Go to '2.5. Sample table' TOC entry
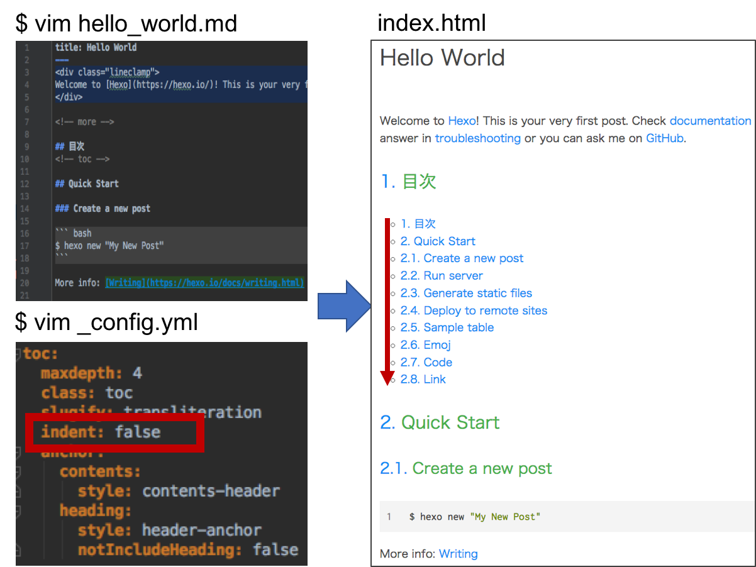The image size is (756, 567). [447, 328]
